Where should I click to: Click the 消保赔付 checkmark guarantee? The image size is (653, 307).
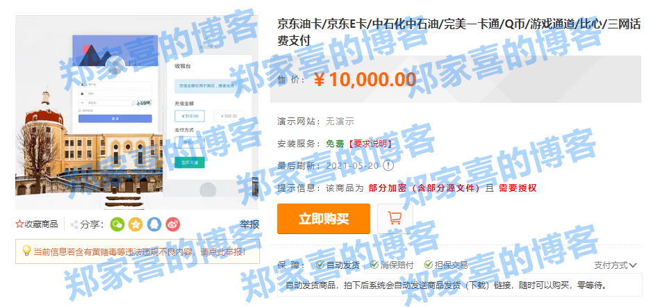click(x=392, y=265)
